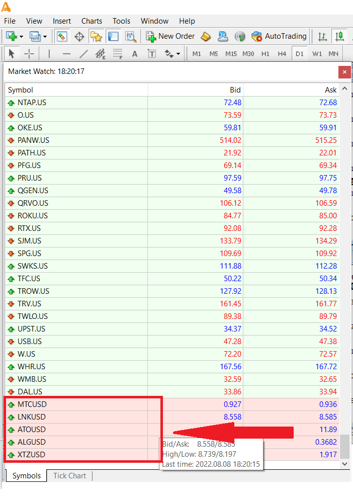Select the text label tool

pos(152,54)
